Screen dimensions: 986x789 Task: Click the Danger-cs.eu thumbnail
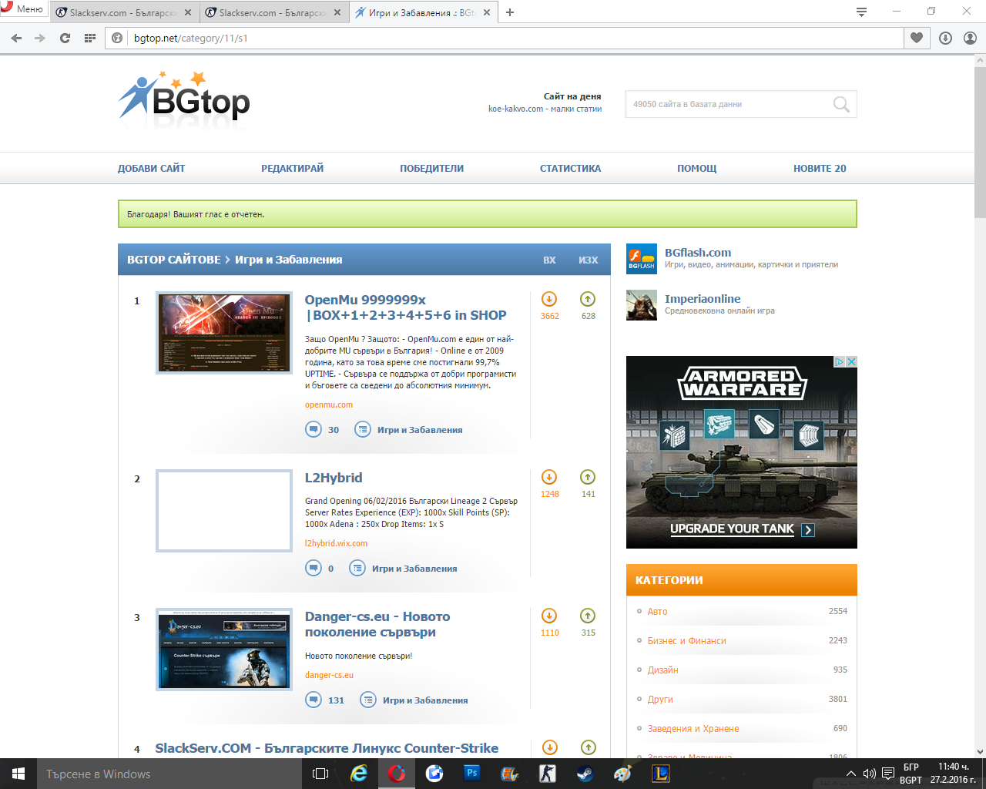pyautogui.click(x=224, y=650)
